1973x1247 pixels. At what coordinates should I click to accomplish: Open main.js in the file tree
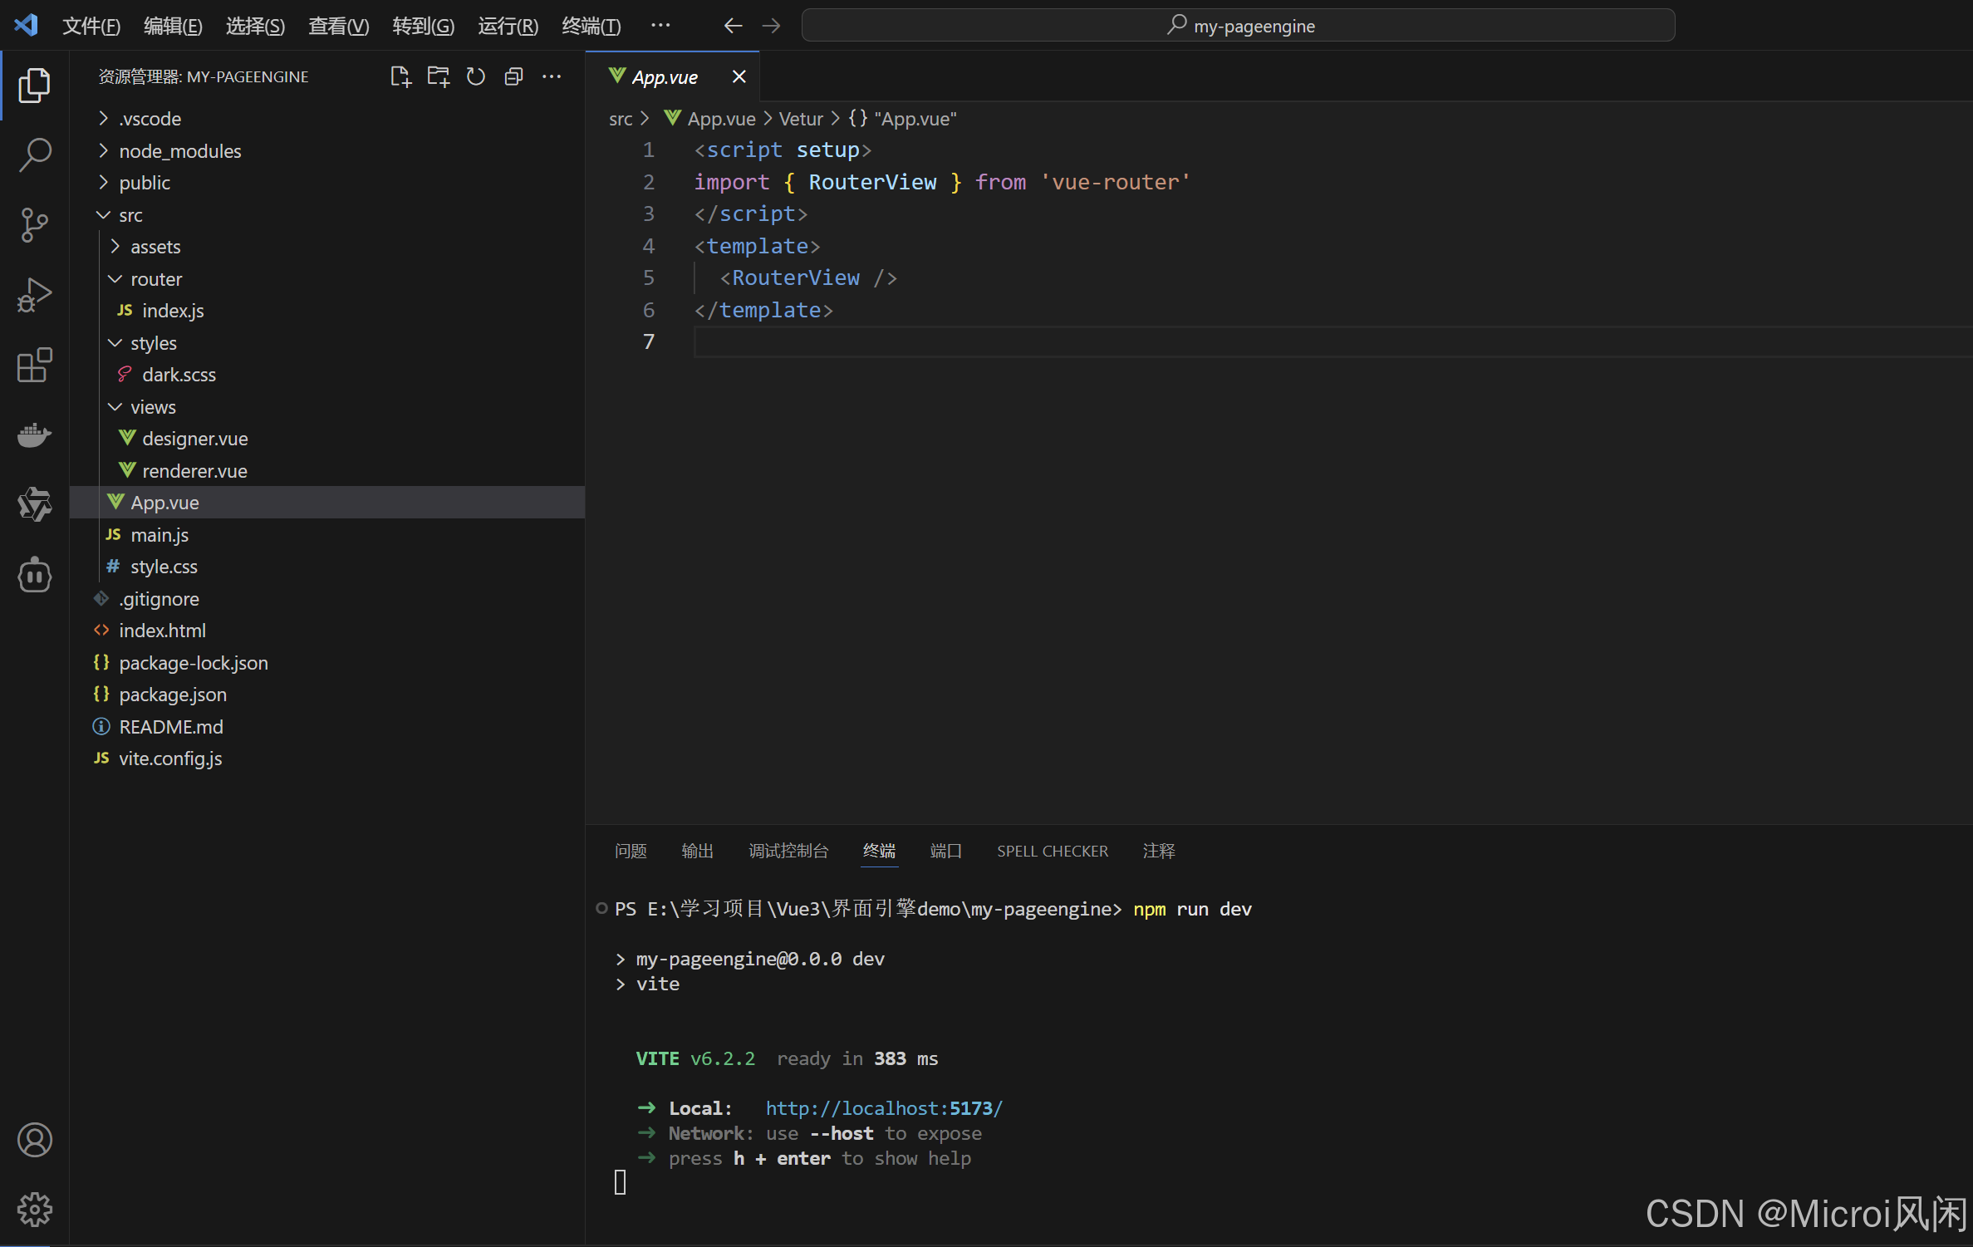click(160, 535)
